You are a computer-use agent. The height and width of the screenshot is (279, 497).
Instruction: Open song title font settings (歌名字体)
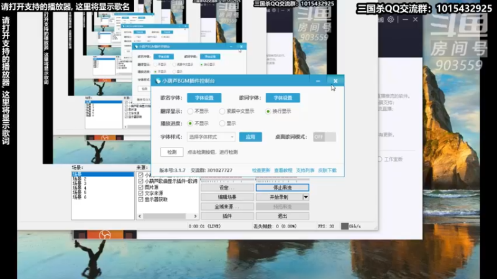(204, 98)
